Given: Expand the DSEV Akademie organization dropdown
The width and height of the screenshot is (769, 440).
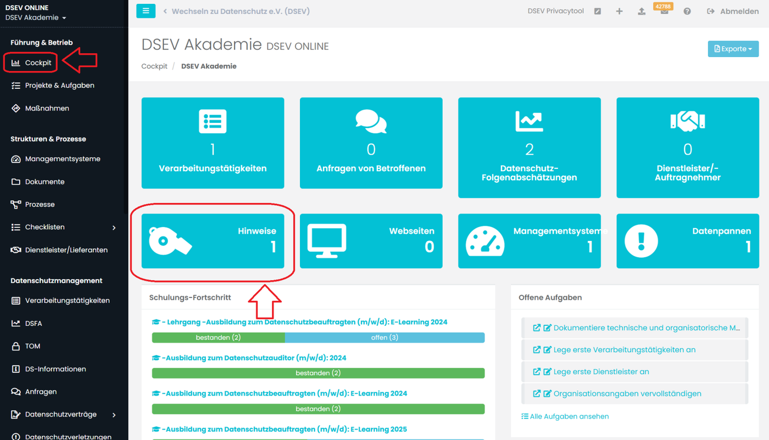Looking at the screenshot, I should 36,18.
